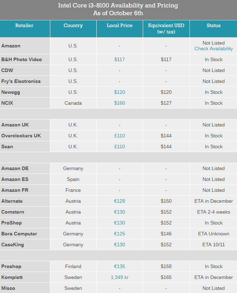Image resolution: width=237 pixels, height=293 pixels.
Task: Open the Check Availability link for Amazon
Action: 213,48
